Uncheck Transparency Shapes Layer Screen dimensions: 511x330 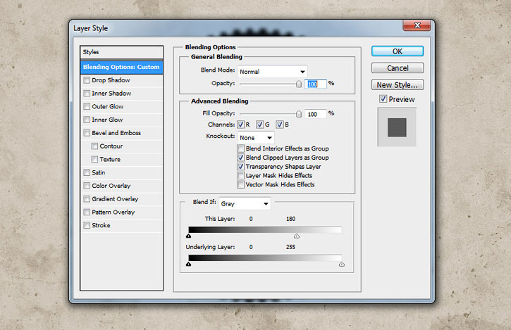241,167
